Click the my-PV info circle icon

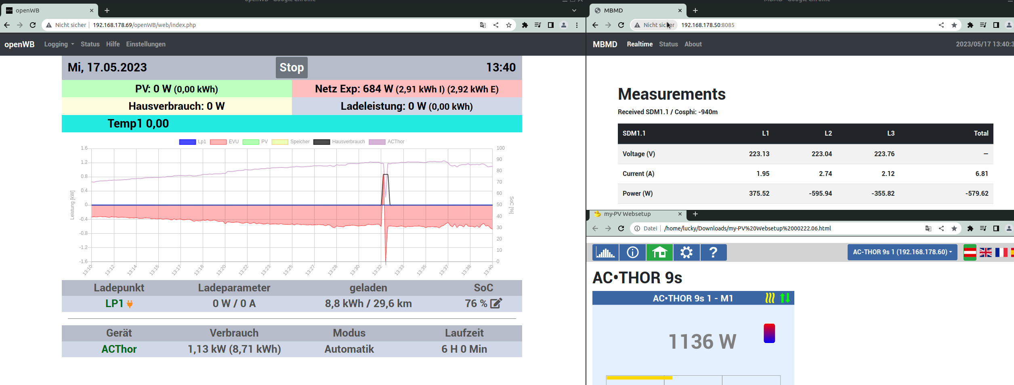point(632,253)
